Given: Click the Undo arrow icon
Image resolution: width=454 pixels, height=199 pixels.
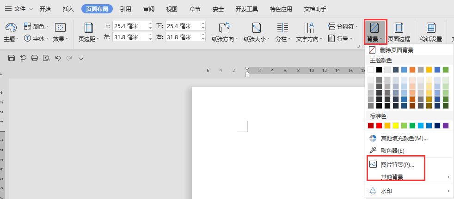Looking at the screenshot, I should (x=58, y=58).
